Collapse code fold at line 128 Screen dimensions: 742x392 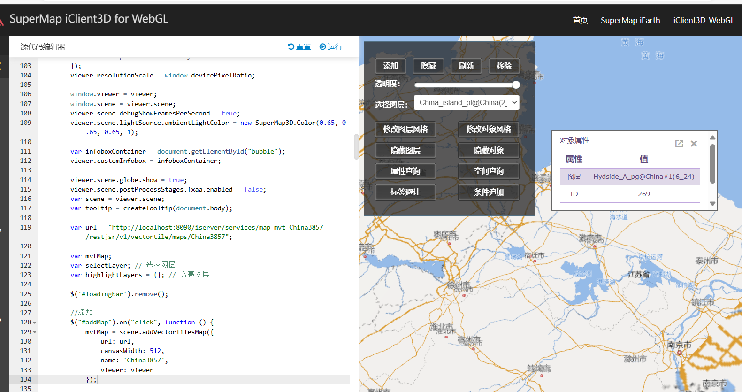35,323
